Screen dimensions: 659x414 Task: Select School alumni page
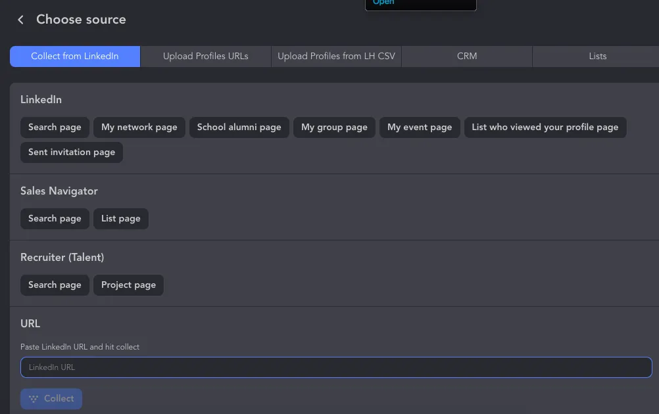[239, 127]
